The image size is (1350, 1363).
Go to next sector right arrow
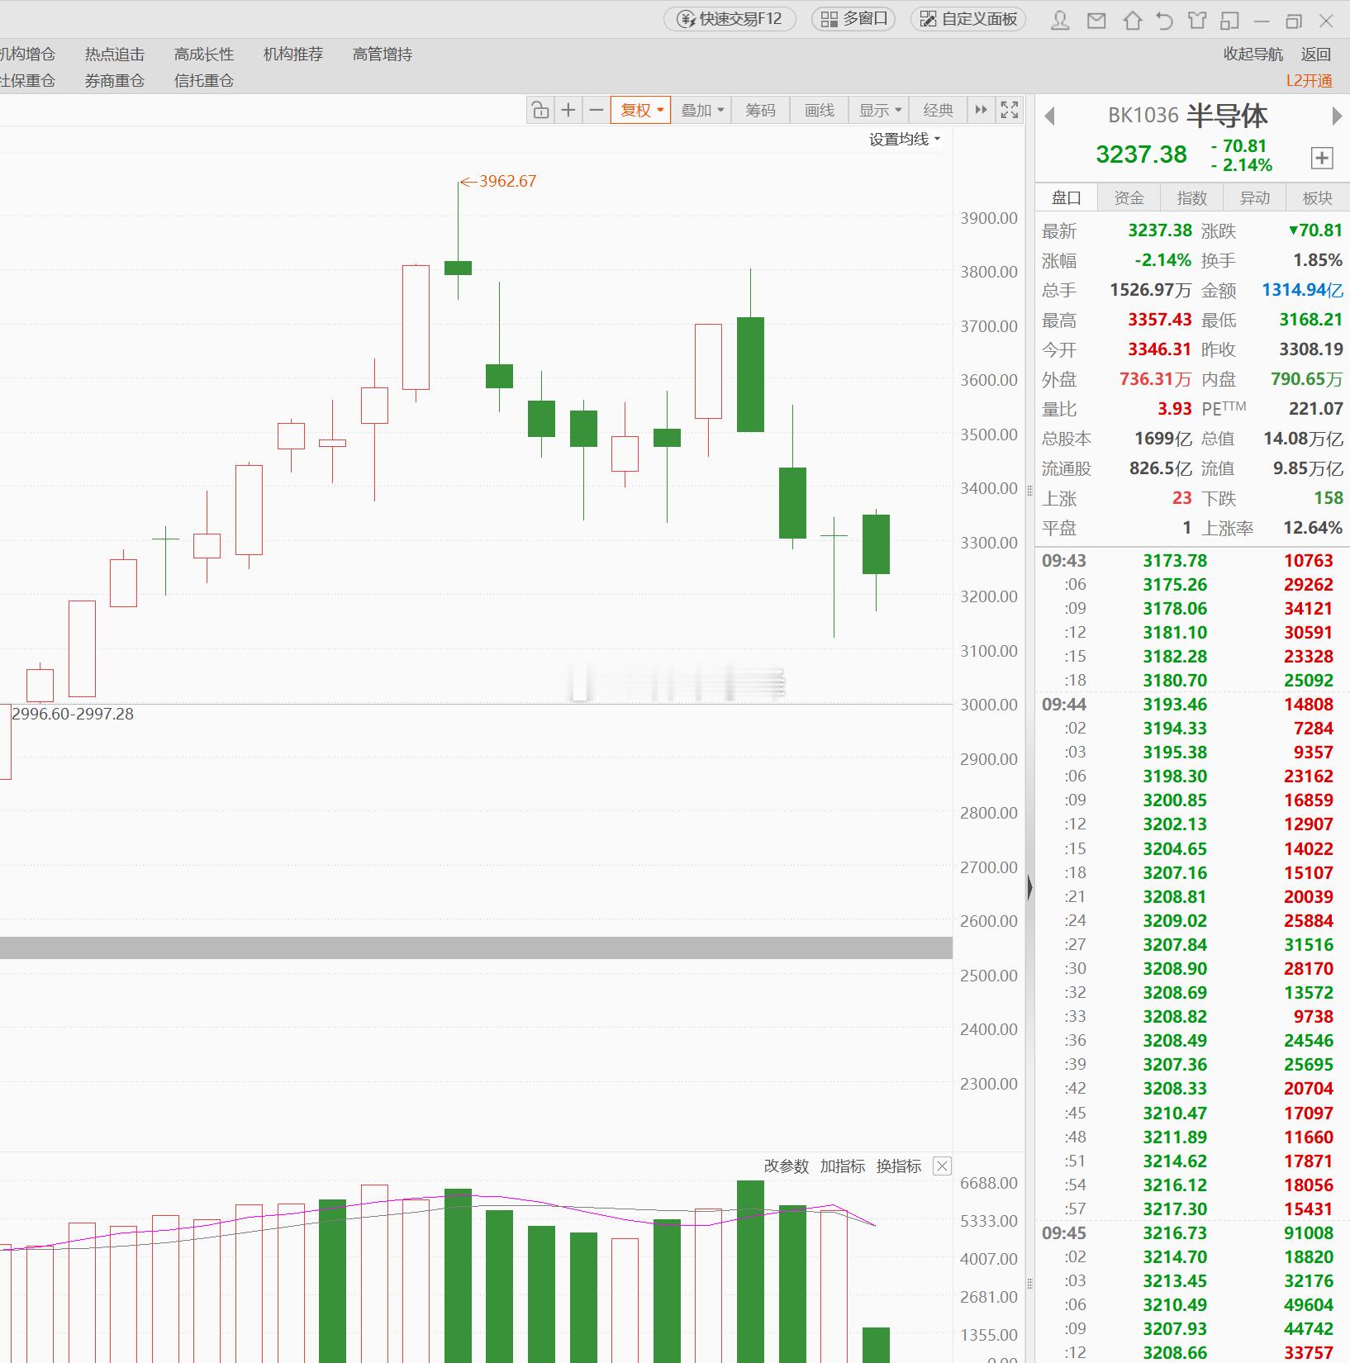point(1336,116)
